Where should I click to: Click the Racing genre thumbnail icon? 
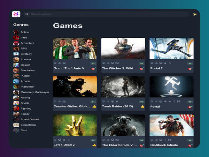coord(16,98)
